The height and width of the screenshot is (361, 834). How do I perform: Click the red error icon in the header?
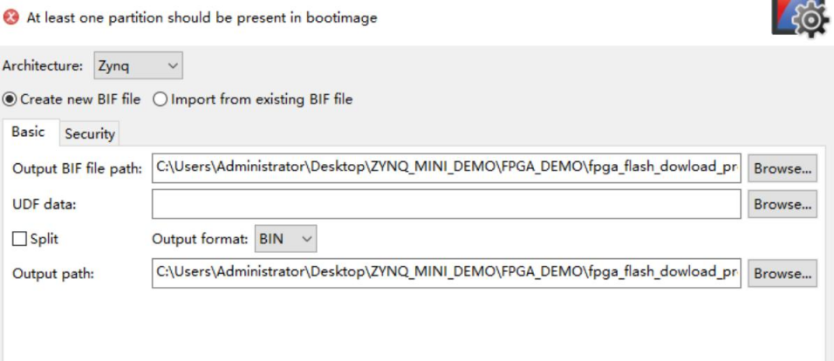coord(12,17)
